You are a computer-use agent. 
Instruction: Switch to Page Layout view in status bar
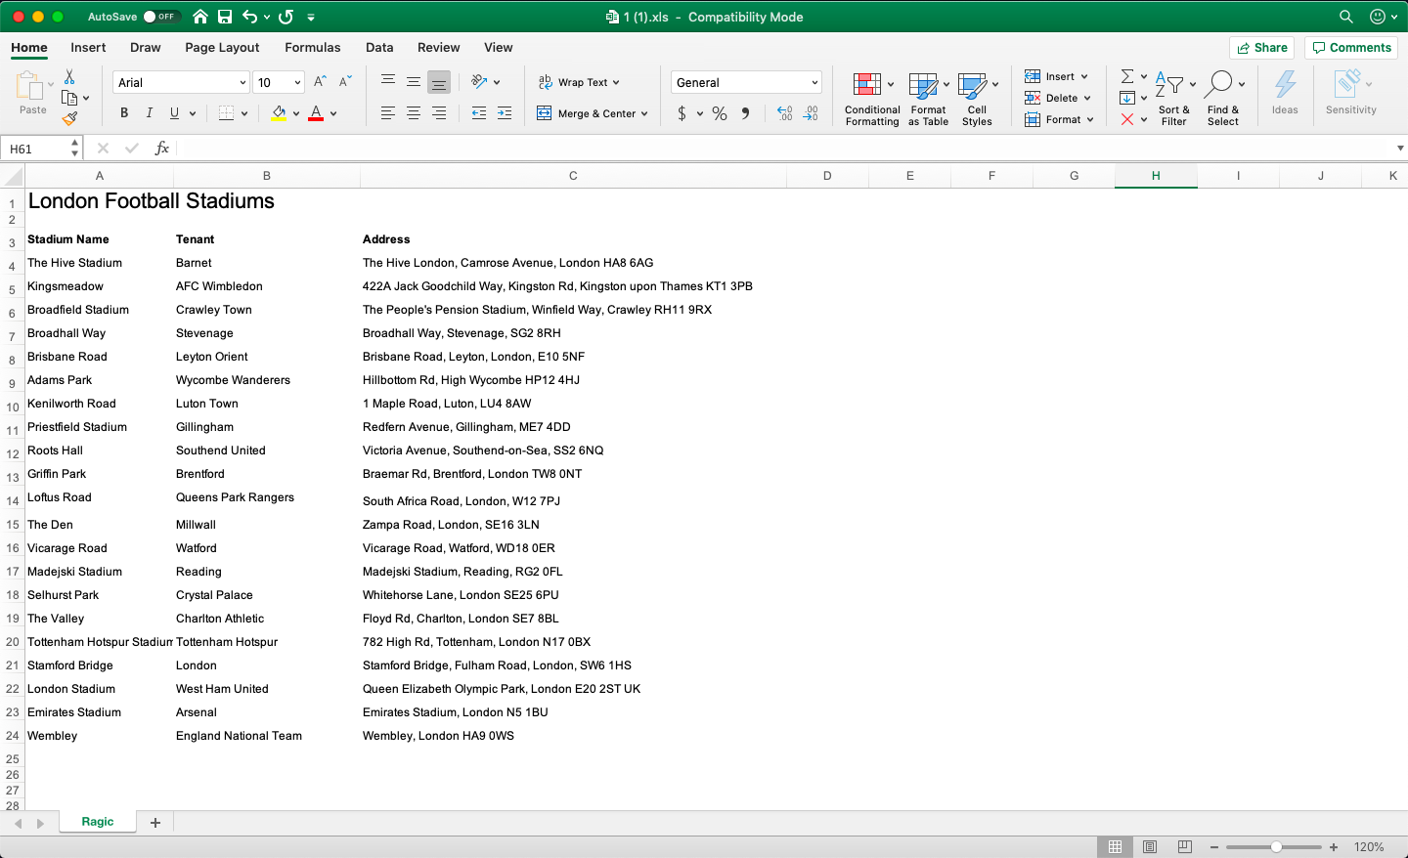[1150, 847]
